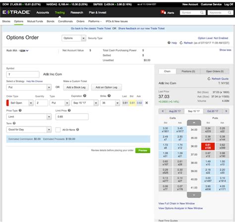The image size is (235, 223).
Task: Click the Term help icon
Action: tap(14, 123)
